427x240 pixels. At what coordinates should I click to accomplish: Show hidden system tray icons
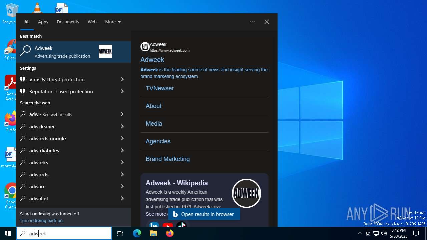coord(360,233)
